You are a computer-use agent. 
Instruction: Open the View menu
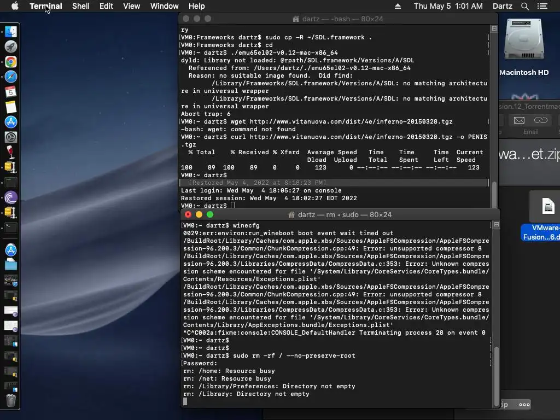click(x=131, y=6)
